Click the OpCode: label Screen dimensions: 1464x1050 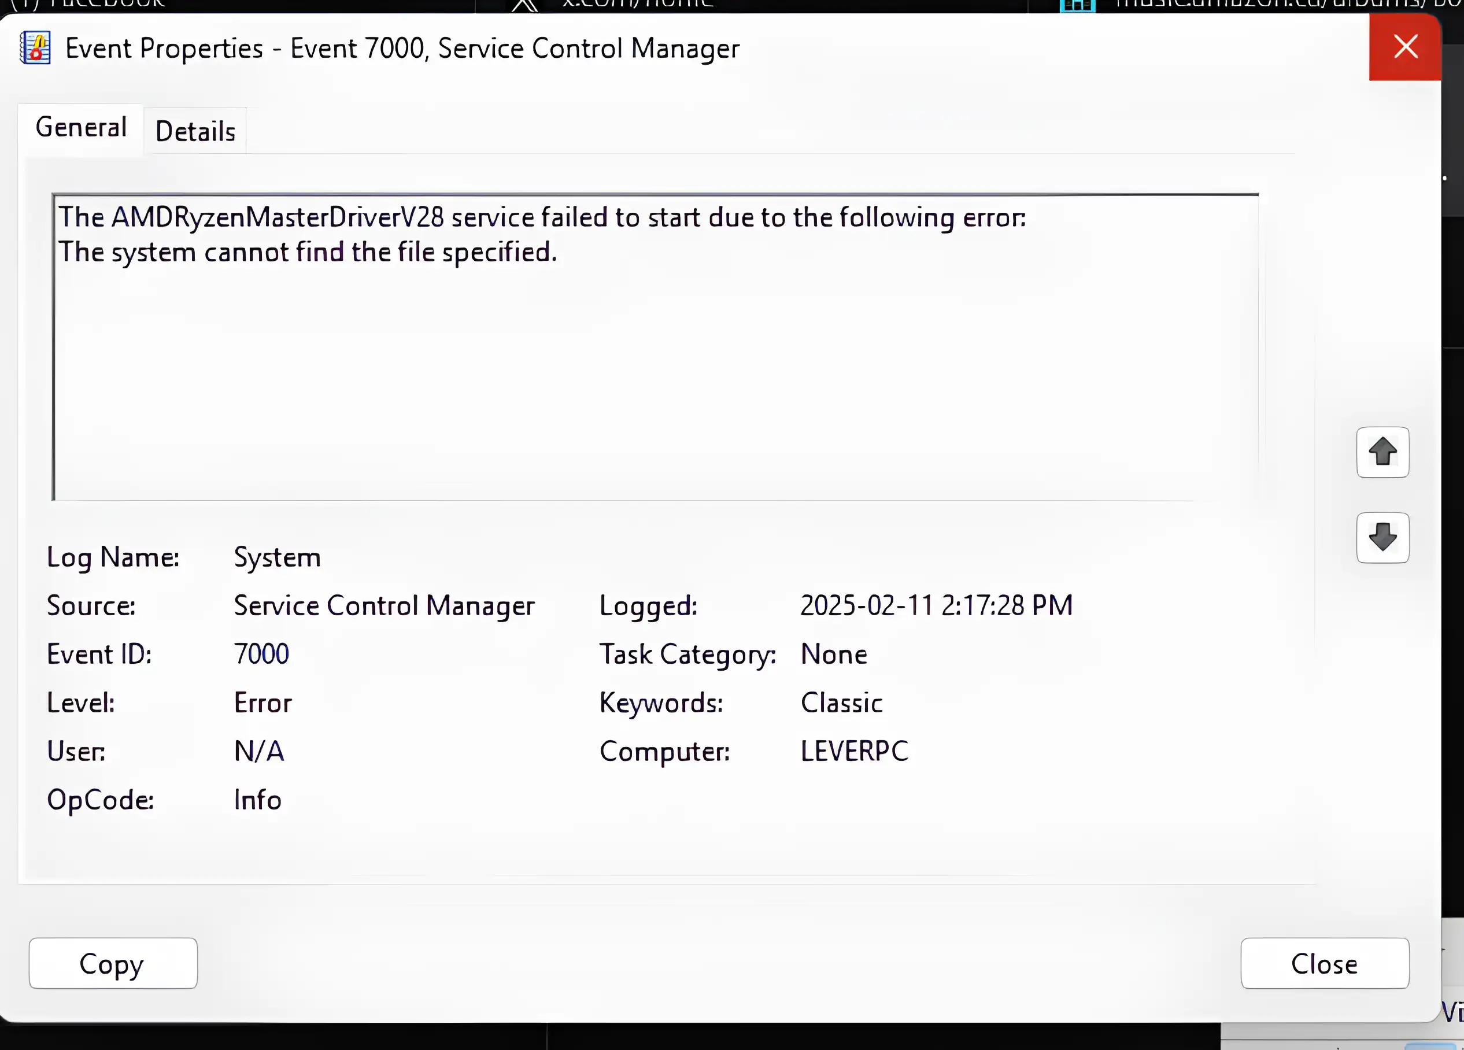click(101, 800)
